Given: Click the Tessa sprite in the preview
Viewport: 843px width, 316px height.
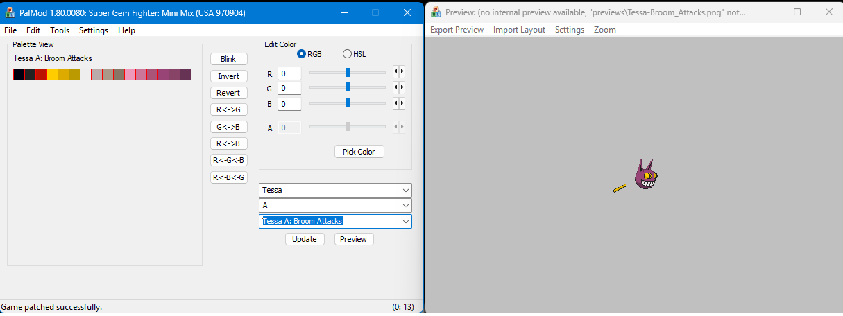Looking at the screenshot, I should pyautogui.click(x=645, y=176).
